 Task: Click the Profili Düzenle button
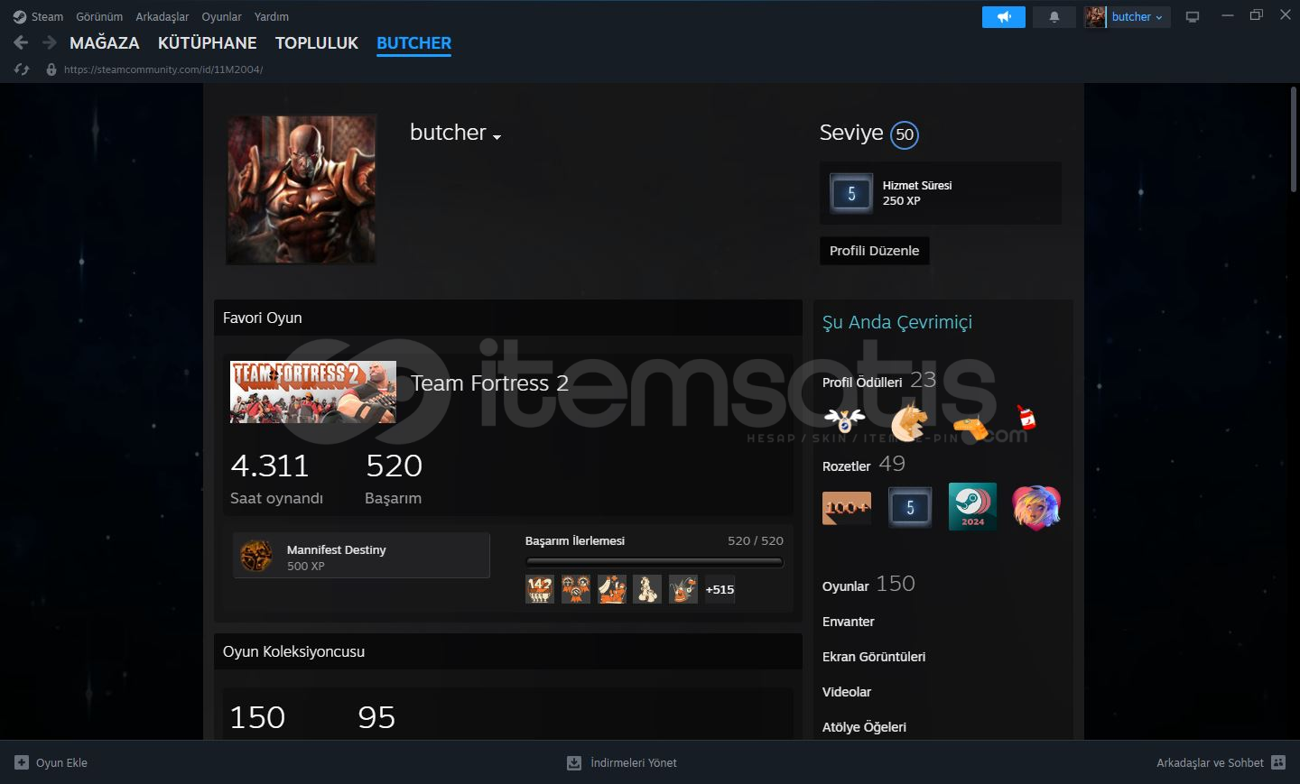(x=874, y=251)
